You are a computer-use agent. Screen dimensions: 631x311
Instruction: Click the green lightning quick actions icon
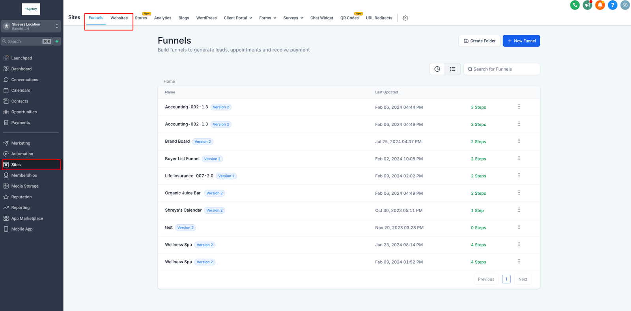pyautogui.click(x=57, y=41)
